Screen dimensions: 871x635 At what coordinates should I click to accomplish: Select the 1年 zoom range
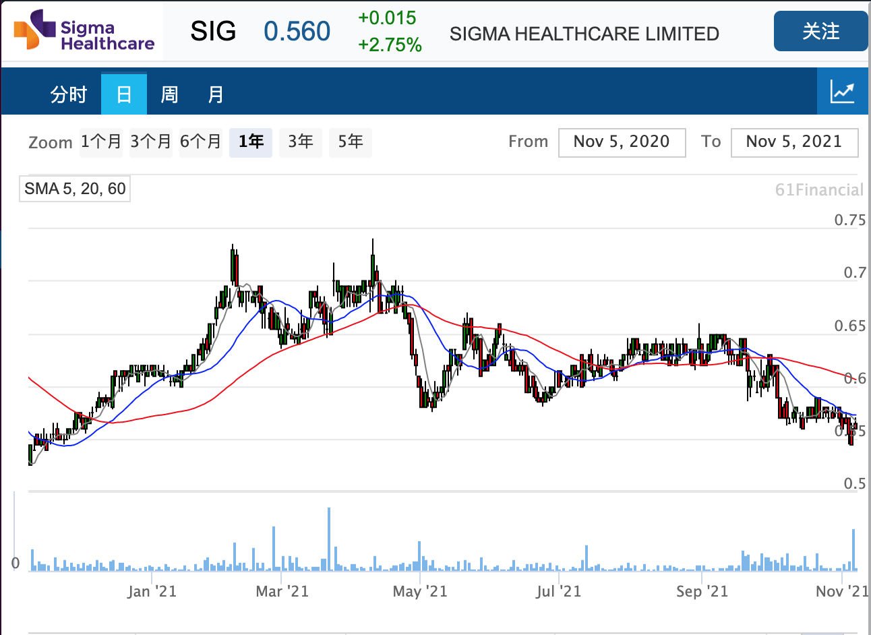point(251,142)
